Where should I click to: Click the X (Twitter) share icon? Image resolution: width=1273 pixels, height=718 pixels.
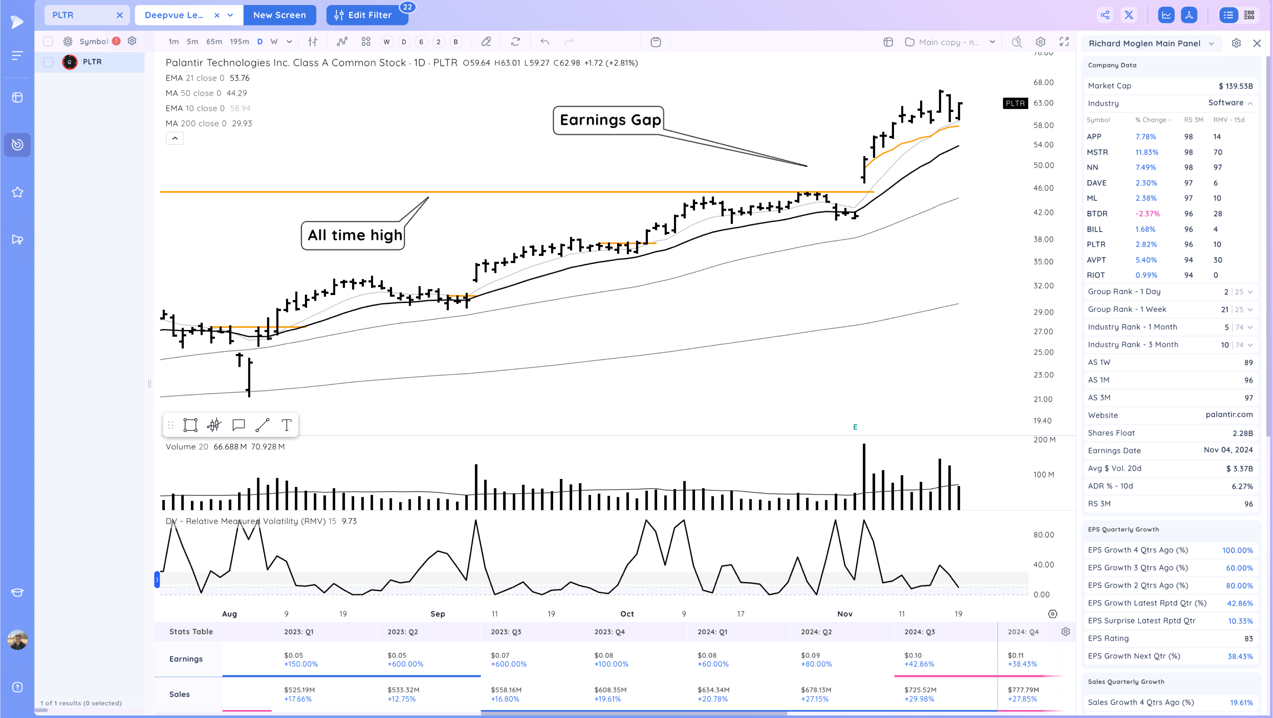point(1129,15)
